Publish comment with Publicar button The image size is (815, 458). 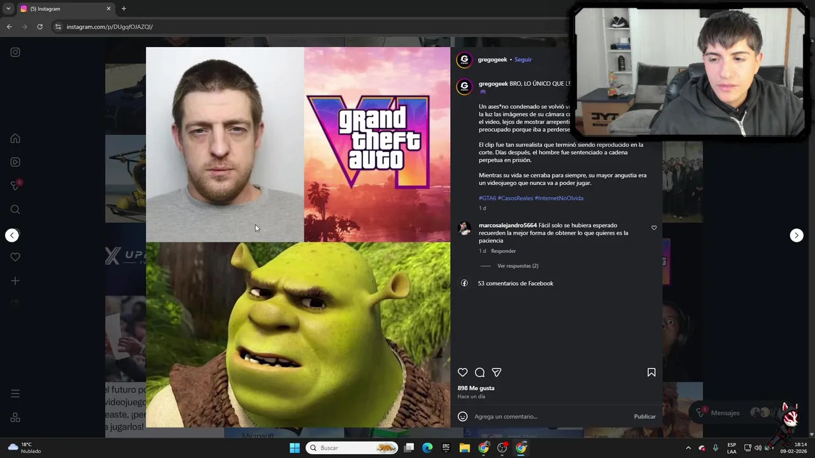[x=644, y=417]
